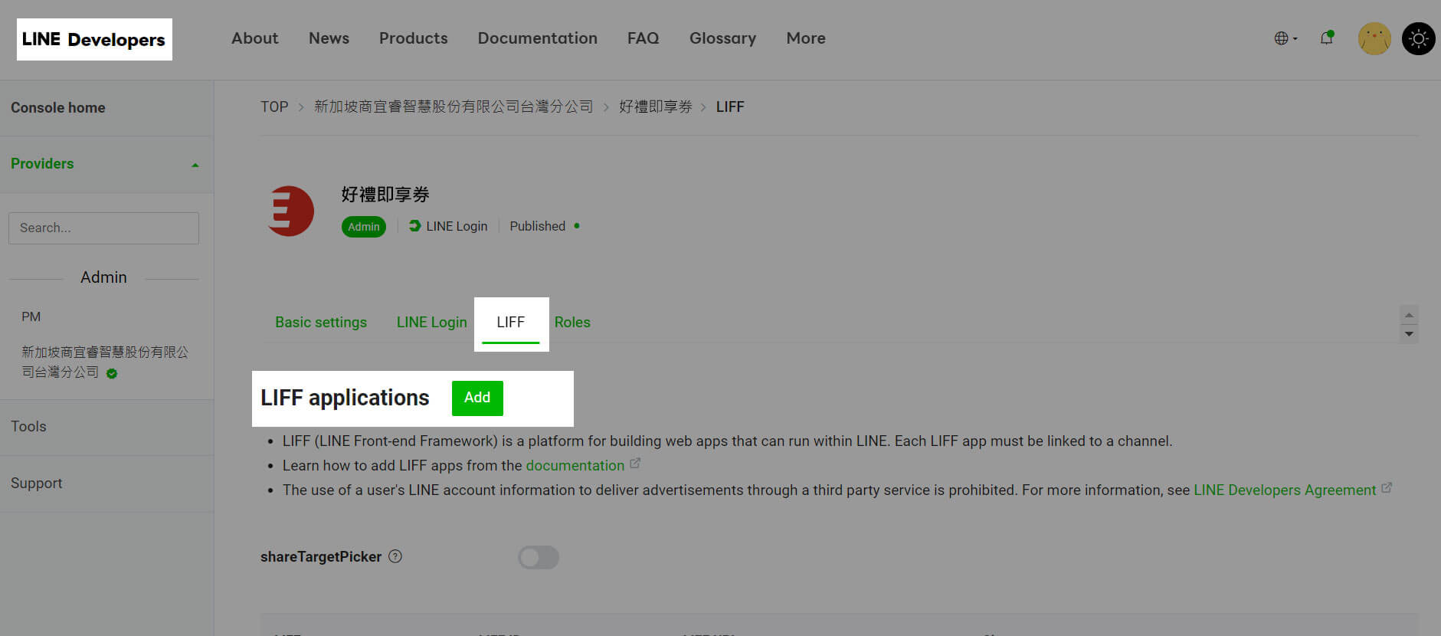The height and width of the screenshot is (636, 1441).
Task: Go to TOP in the breadcrumb
Action: click(x=274, y=107)
